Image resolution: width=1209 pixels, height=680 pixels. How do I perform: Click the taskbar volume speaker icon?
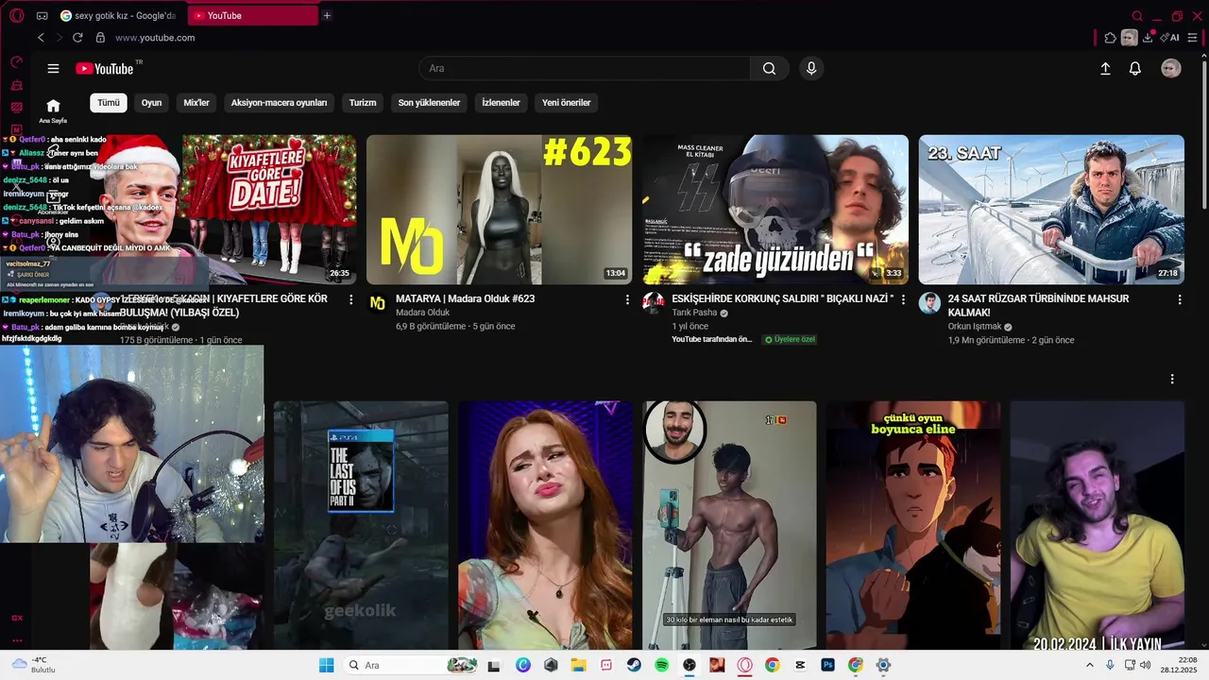click(x=1145, y=665)
